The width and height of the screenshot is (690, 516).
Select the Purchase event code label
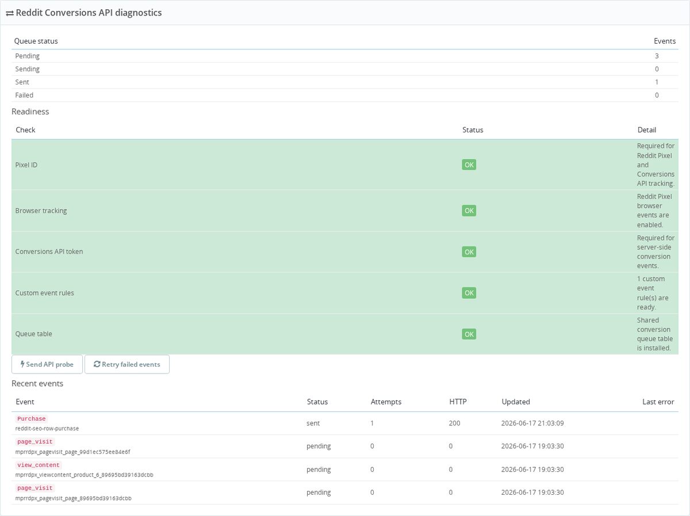click(32, 419)
